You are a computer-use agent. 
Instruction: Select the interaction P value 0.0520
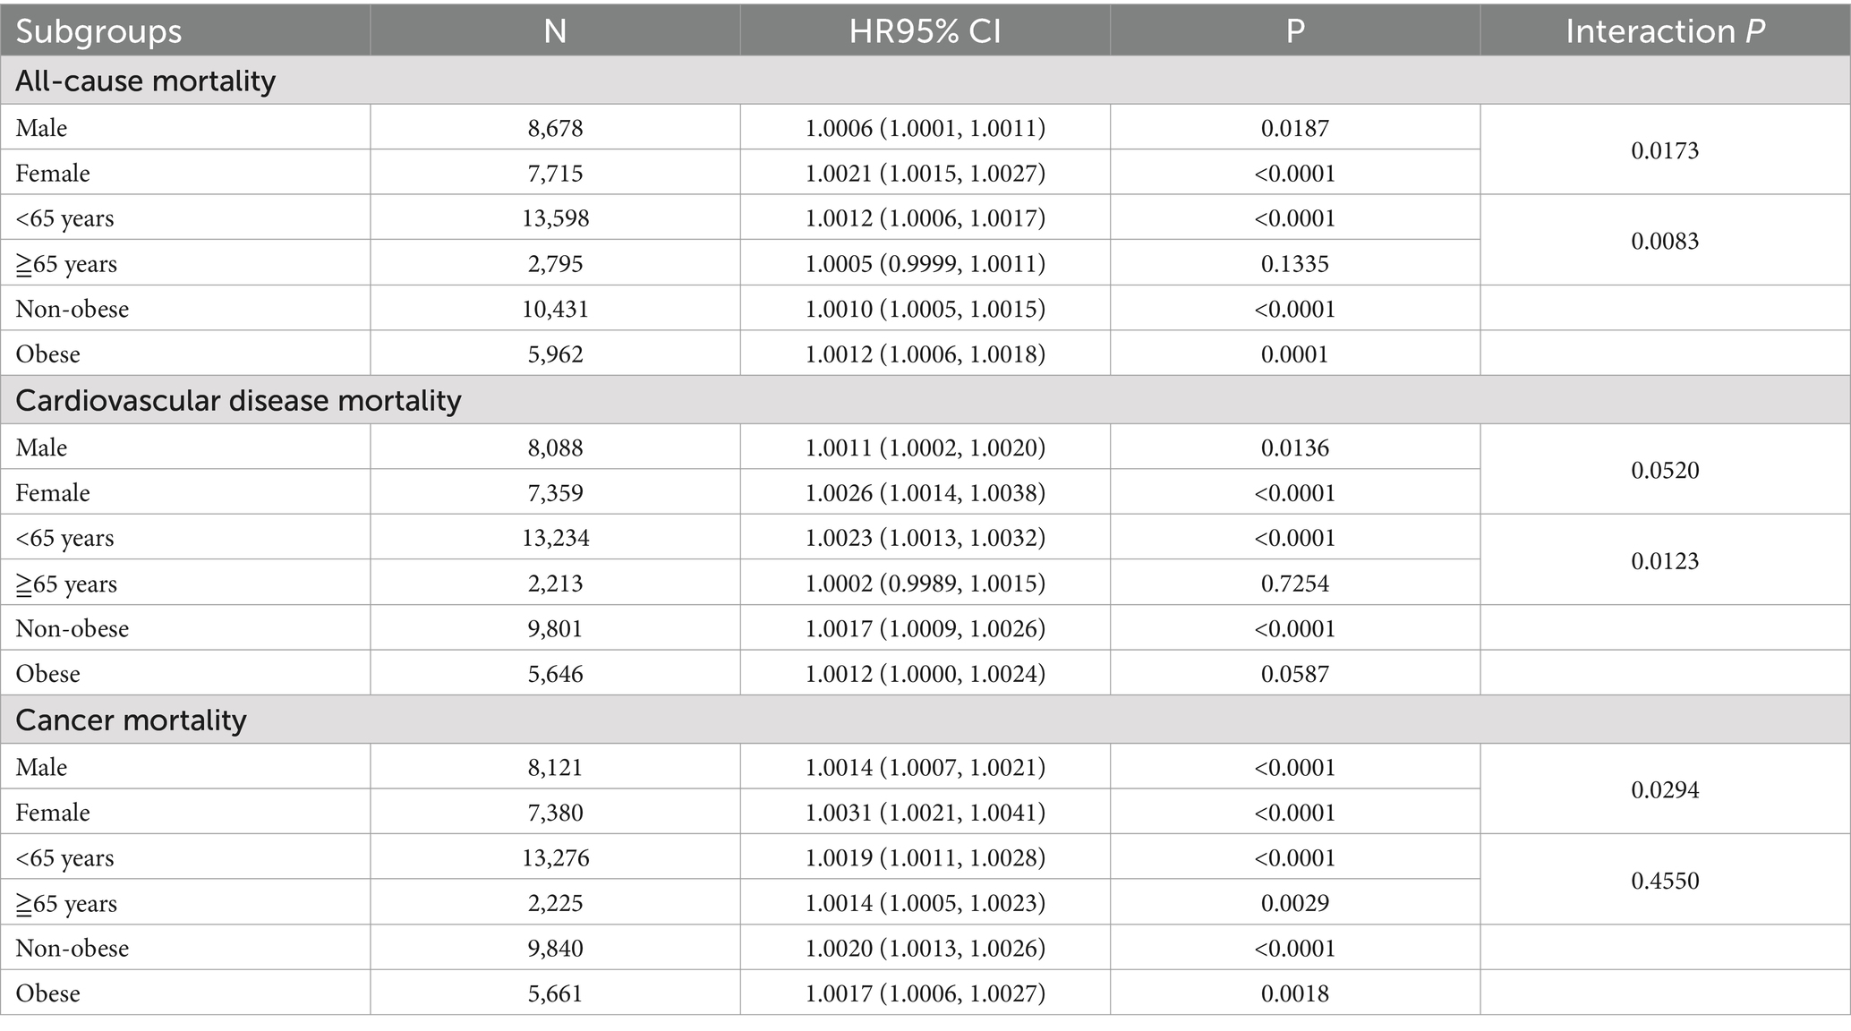pos(1664,470)
